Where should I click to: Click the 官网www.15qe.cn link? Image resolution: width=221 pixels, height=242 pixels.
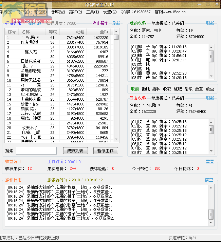170,12
